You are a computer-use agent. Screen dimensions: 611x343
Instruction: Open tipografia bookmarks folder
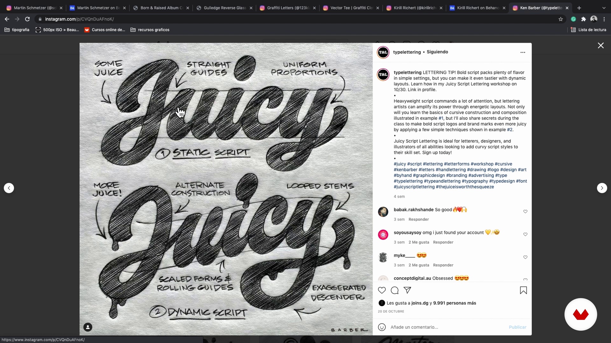17,30
